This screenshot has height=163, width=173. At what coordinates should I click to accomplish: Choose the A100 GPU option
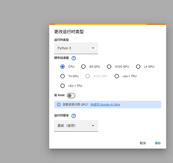click(x=109, y=67)
